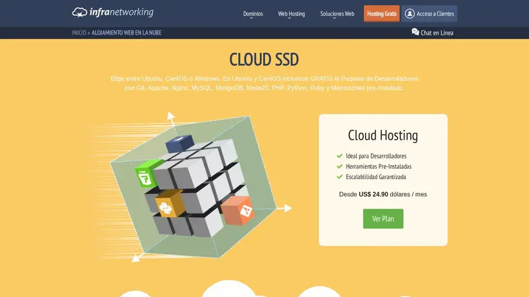Click the chat bubbles icon

(415, 32)
